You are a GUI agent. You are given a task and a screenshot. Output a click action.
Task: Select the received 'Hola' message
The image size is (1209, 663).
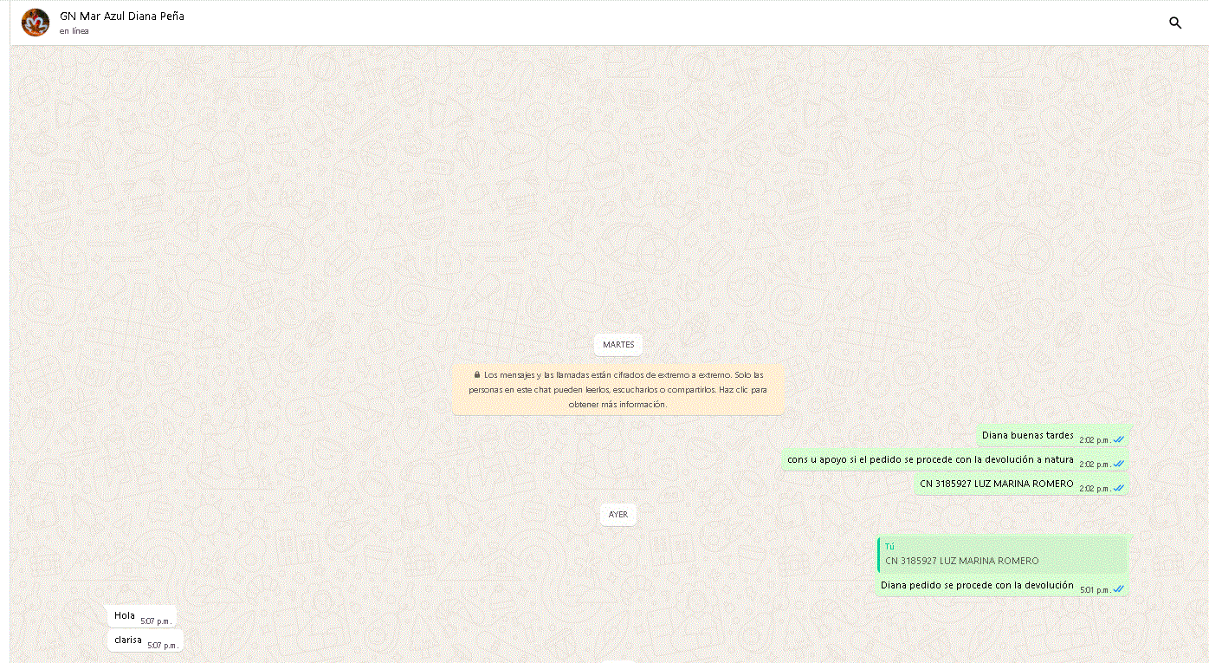coord(125,616)
